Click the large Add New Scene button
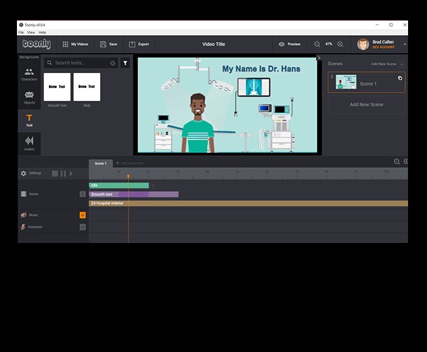 366,104
